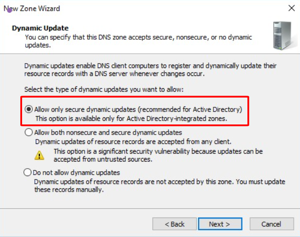Click the yellow warning triangle icon
The width and height of the screenshot is (300, 237).
point(40,155)
